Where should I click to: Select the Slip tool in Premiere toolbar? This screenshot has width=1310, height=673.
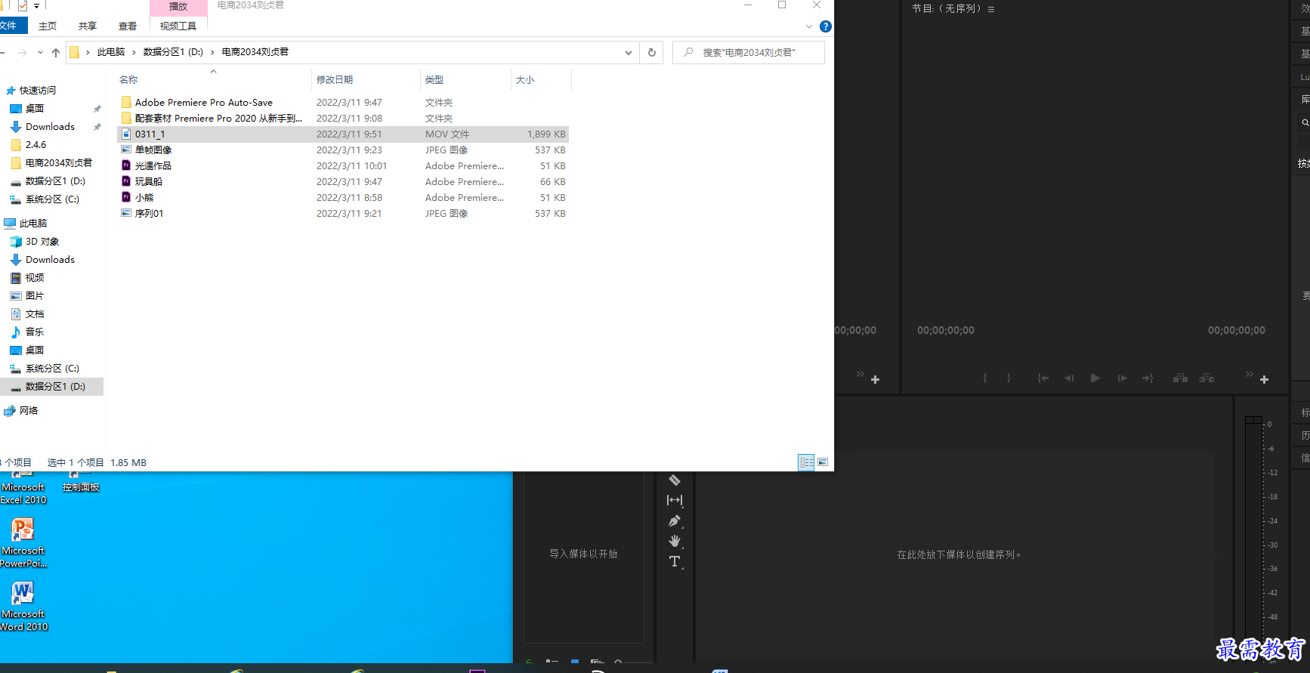click(675, 500)
